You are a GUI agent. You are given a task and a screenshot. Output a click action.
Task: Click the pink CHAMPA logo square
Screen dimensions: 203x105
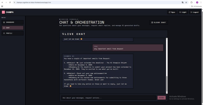point(3,12)
